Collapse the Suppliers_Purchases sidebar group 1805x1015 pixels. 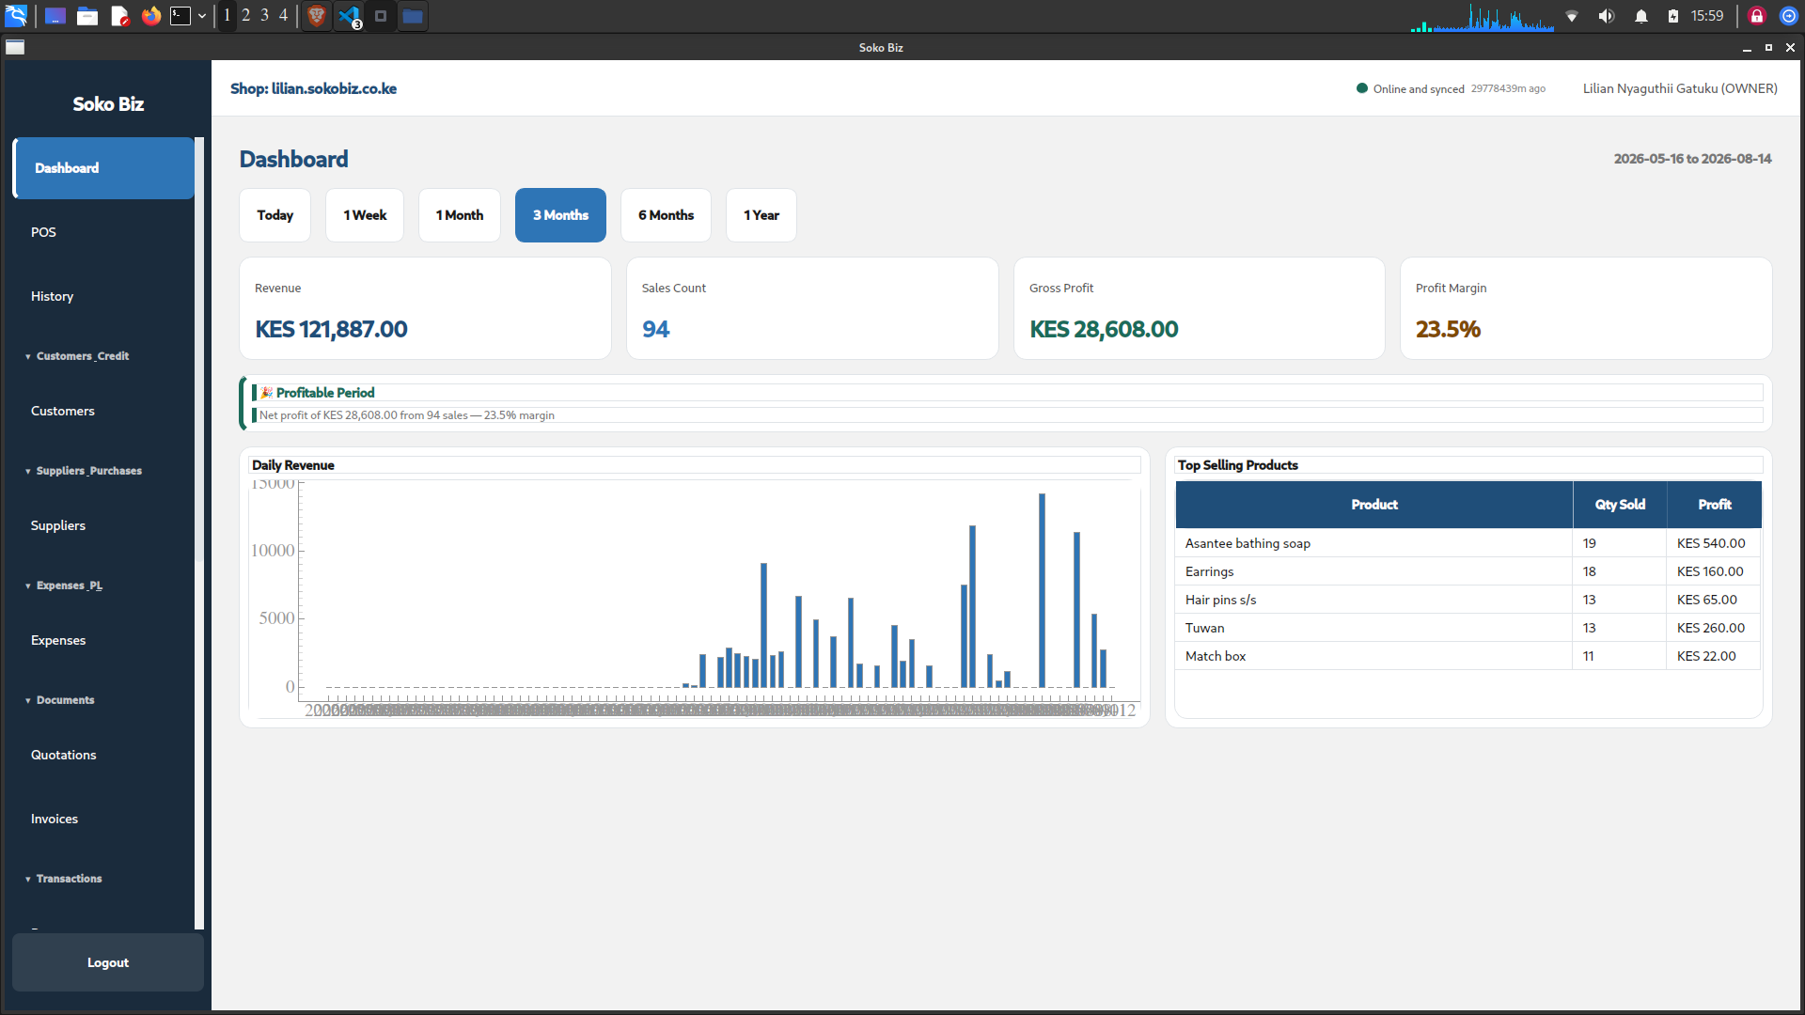(x=88, y=471)
